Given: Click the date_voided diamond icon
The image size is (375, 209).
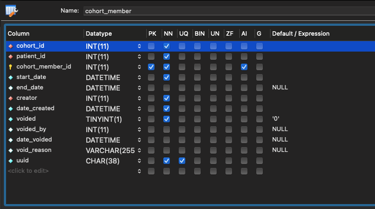Looking at the screenshot, I should click(x=11, y=140).
